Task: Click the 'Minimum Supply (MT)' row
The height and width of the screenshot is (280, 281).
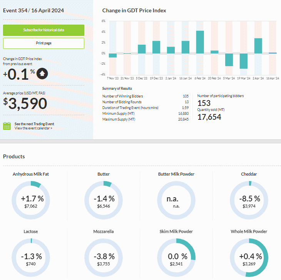Action: [x=146, y=114]
